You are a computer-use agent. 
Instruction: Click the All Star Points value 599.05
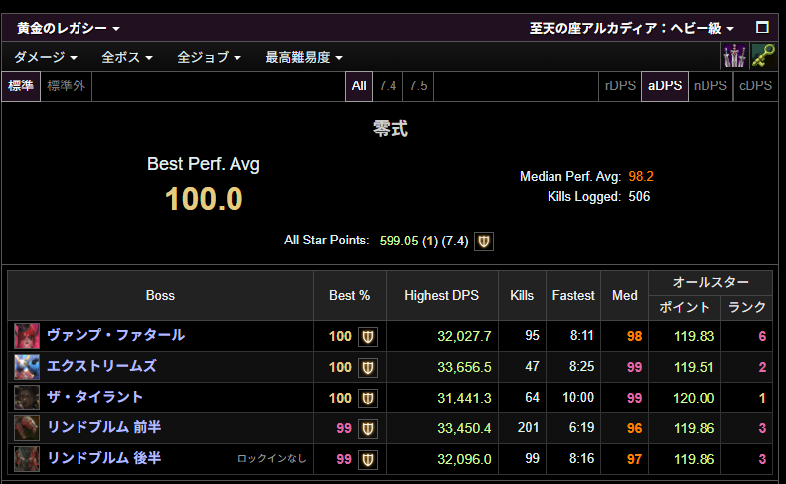[398, 241]
